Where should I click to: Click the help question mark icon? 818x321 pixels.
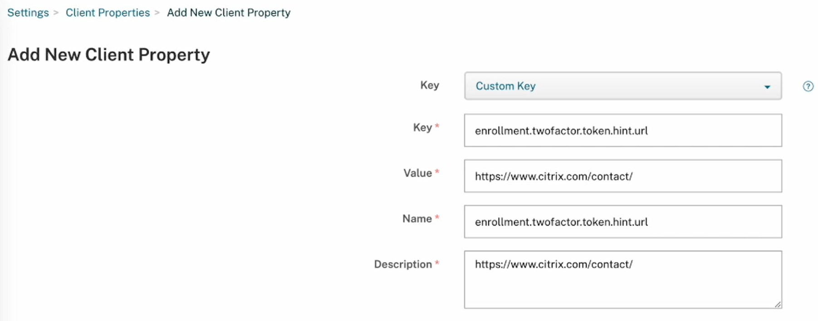pos(808,86)
